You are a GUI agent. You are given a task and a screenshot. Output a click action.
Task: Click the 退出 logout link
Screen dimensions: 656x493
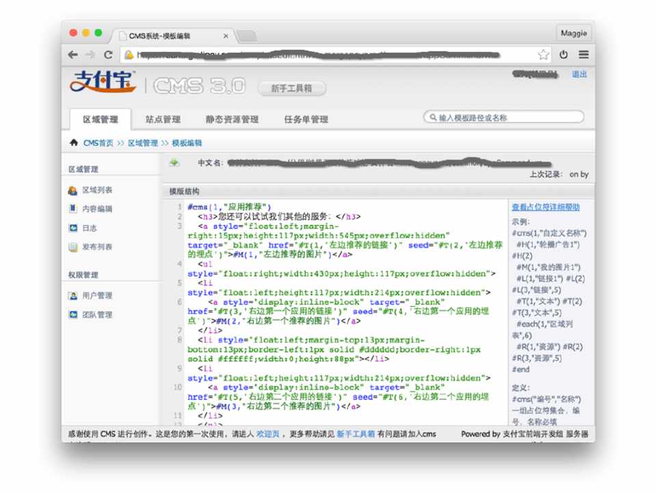(579, 74)
